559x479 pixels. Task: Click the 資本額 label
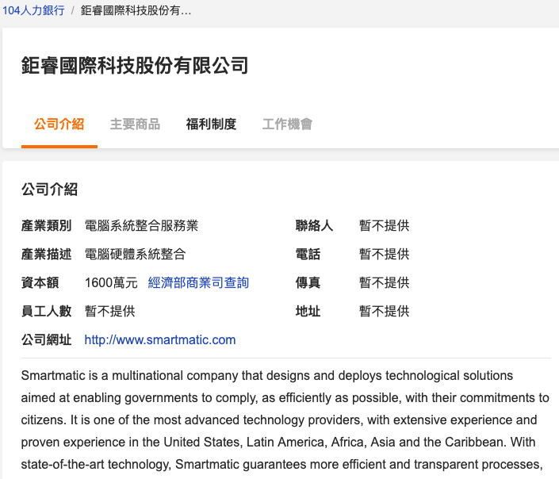[40, 283]
